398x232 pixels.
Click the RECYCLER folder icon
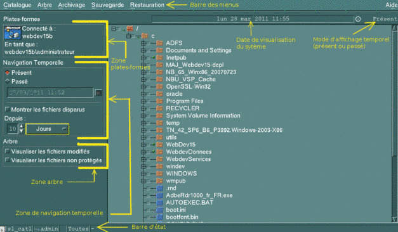coord(159,108)
